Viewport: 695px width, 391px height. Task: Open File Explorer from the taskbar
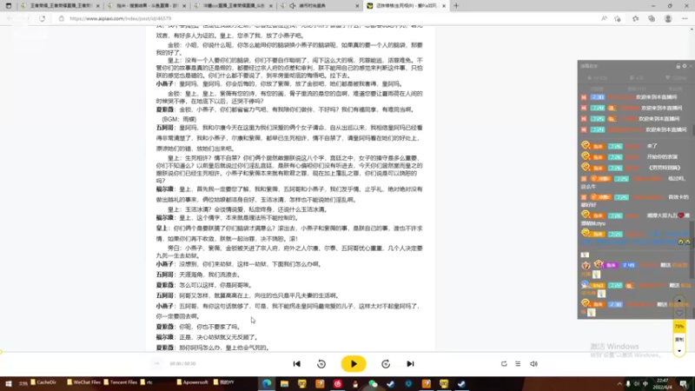[284, 384]
